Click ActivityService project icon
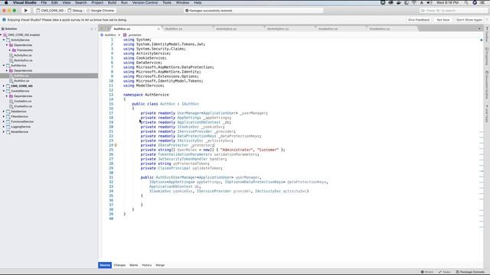Image resolution: width=490 pixels, height=275 pixels. [8, 40]
